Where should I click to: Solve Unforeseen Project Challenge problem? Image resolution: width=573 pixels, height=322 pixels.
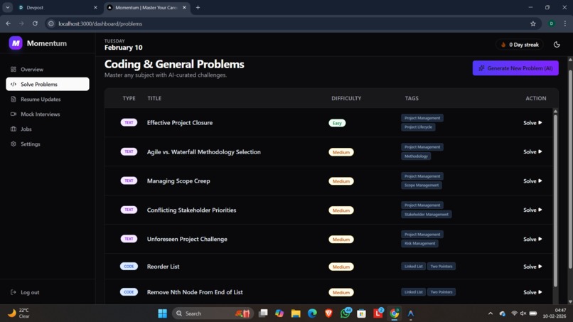click(x=532, y=239)
